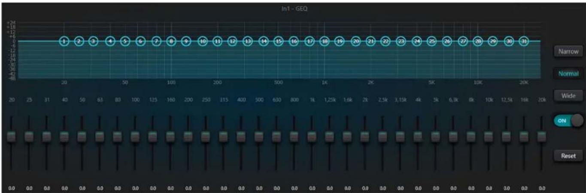
Task: Click the 250 Hz band fader handle
Action: pyautogui.click(x=206, y=137)
